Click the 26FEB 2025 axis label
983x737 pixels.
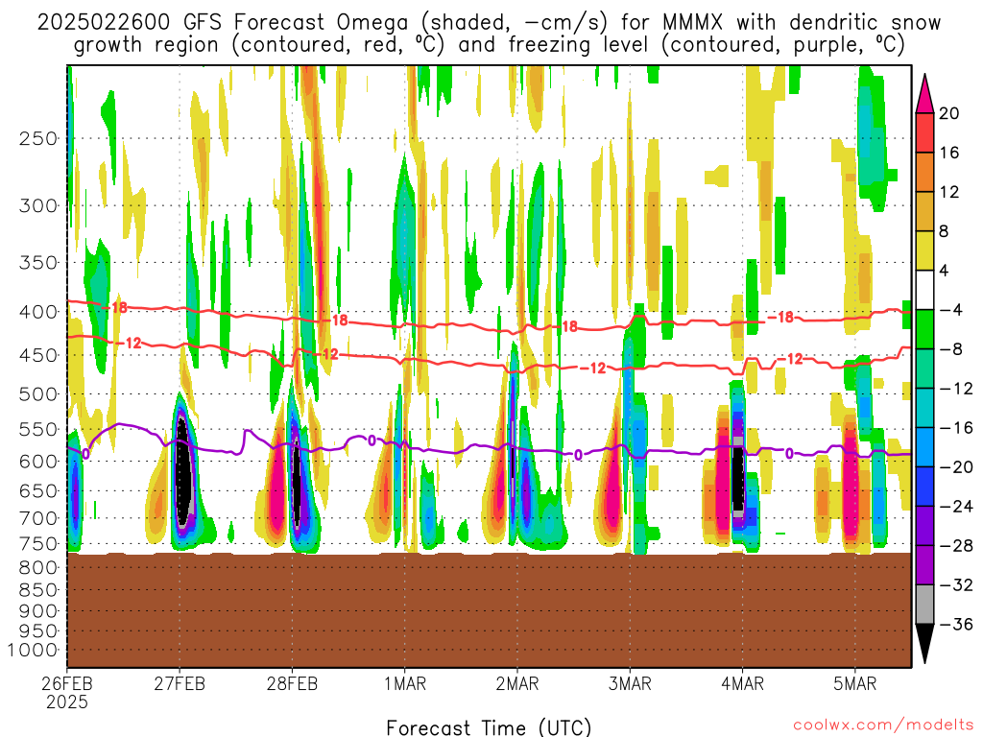[x=67, y=692]
